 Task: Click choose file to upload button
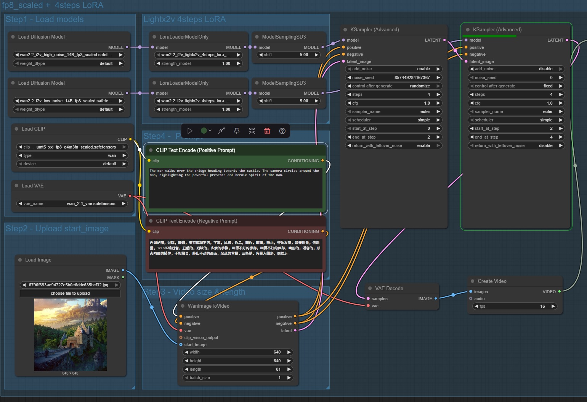[70, 293]
